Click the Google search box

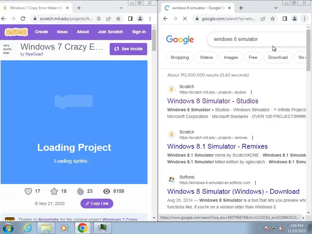[x=257, y=39]
